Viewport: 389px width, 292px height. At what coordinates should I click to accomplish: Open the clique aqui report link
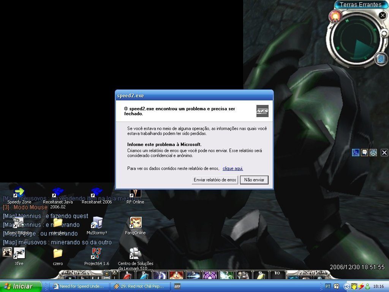tap(233, 168)
